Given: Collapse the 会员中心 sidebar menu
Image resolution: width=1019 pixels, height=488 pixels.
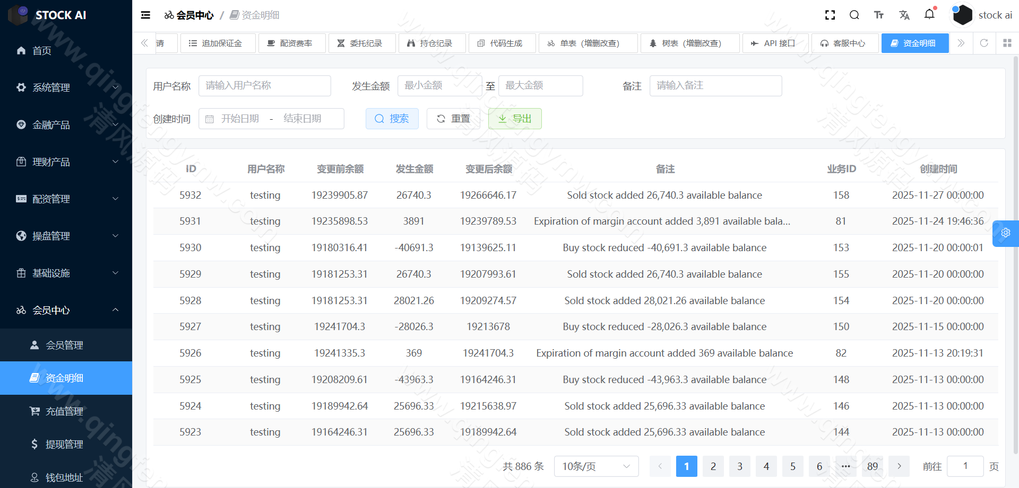Looking at the screenshot, I should click(x=66, y=310).
